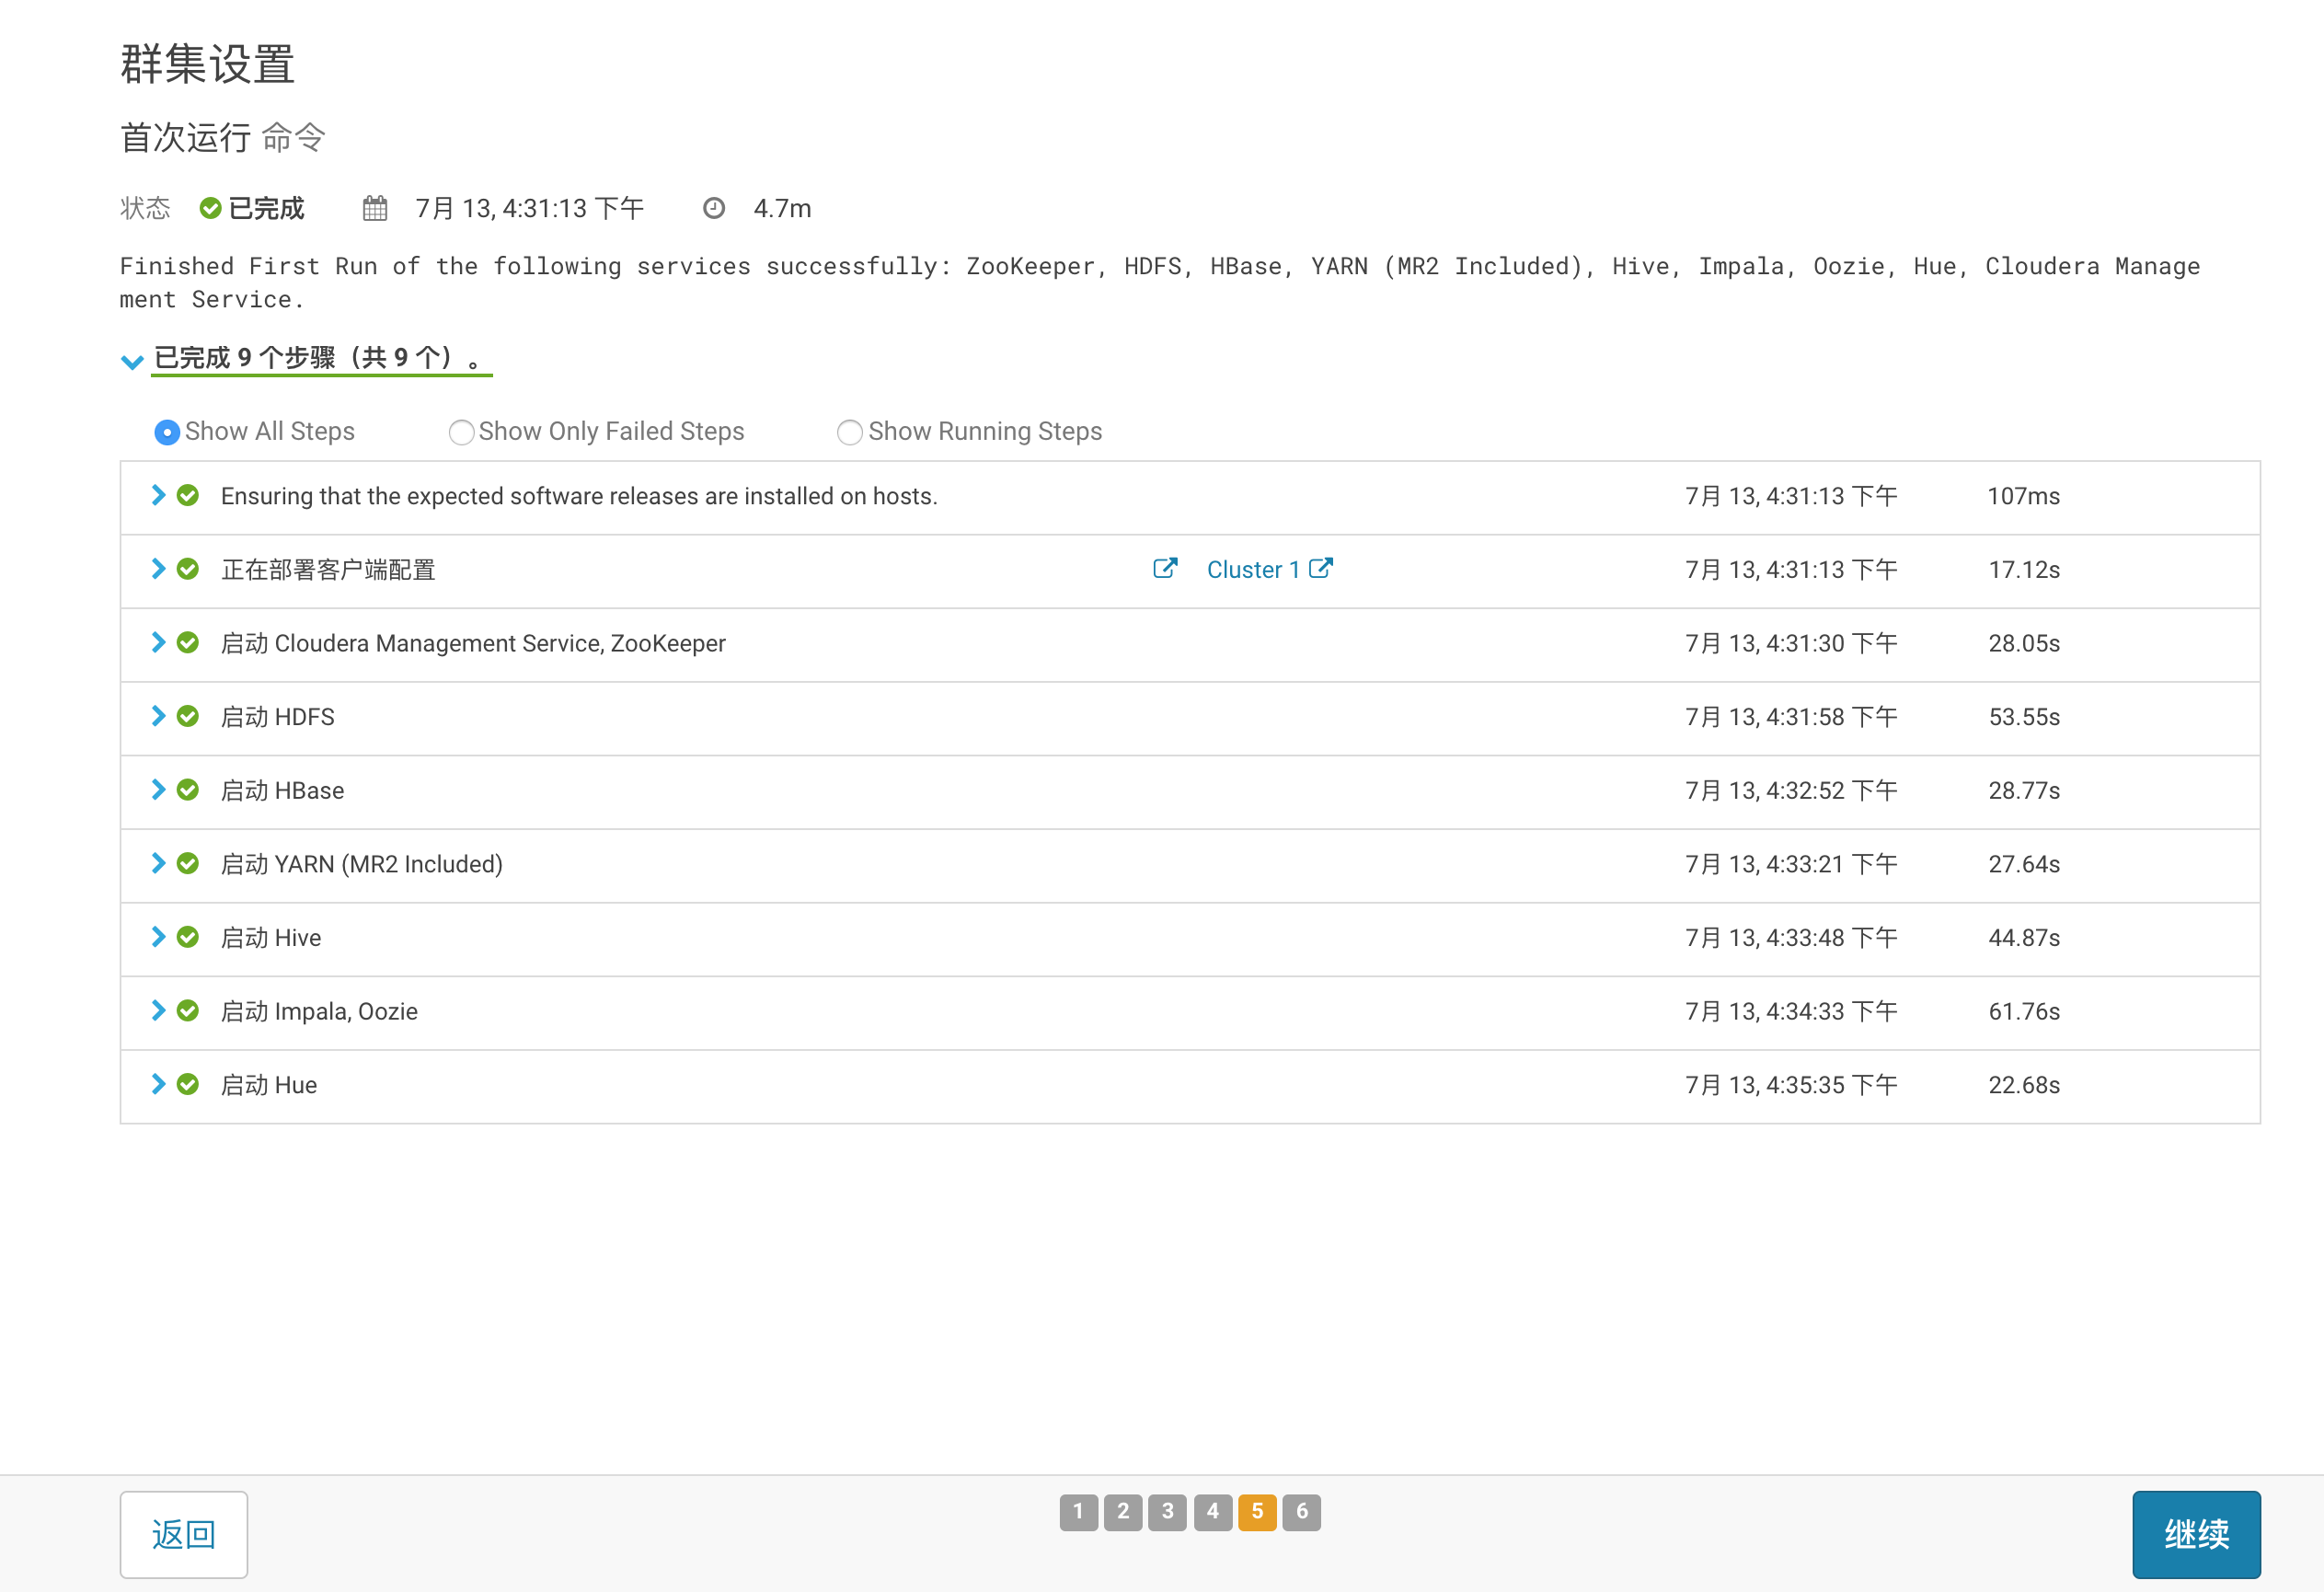The height and width of the screenshot is (1592, 2324).
Task: Click green 已完成 status checkmark icon
Action: 210,208
